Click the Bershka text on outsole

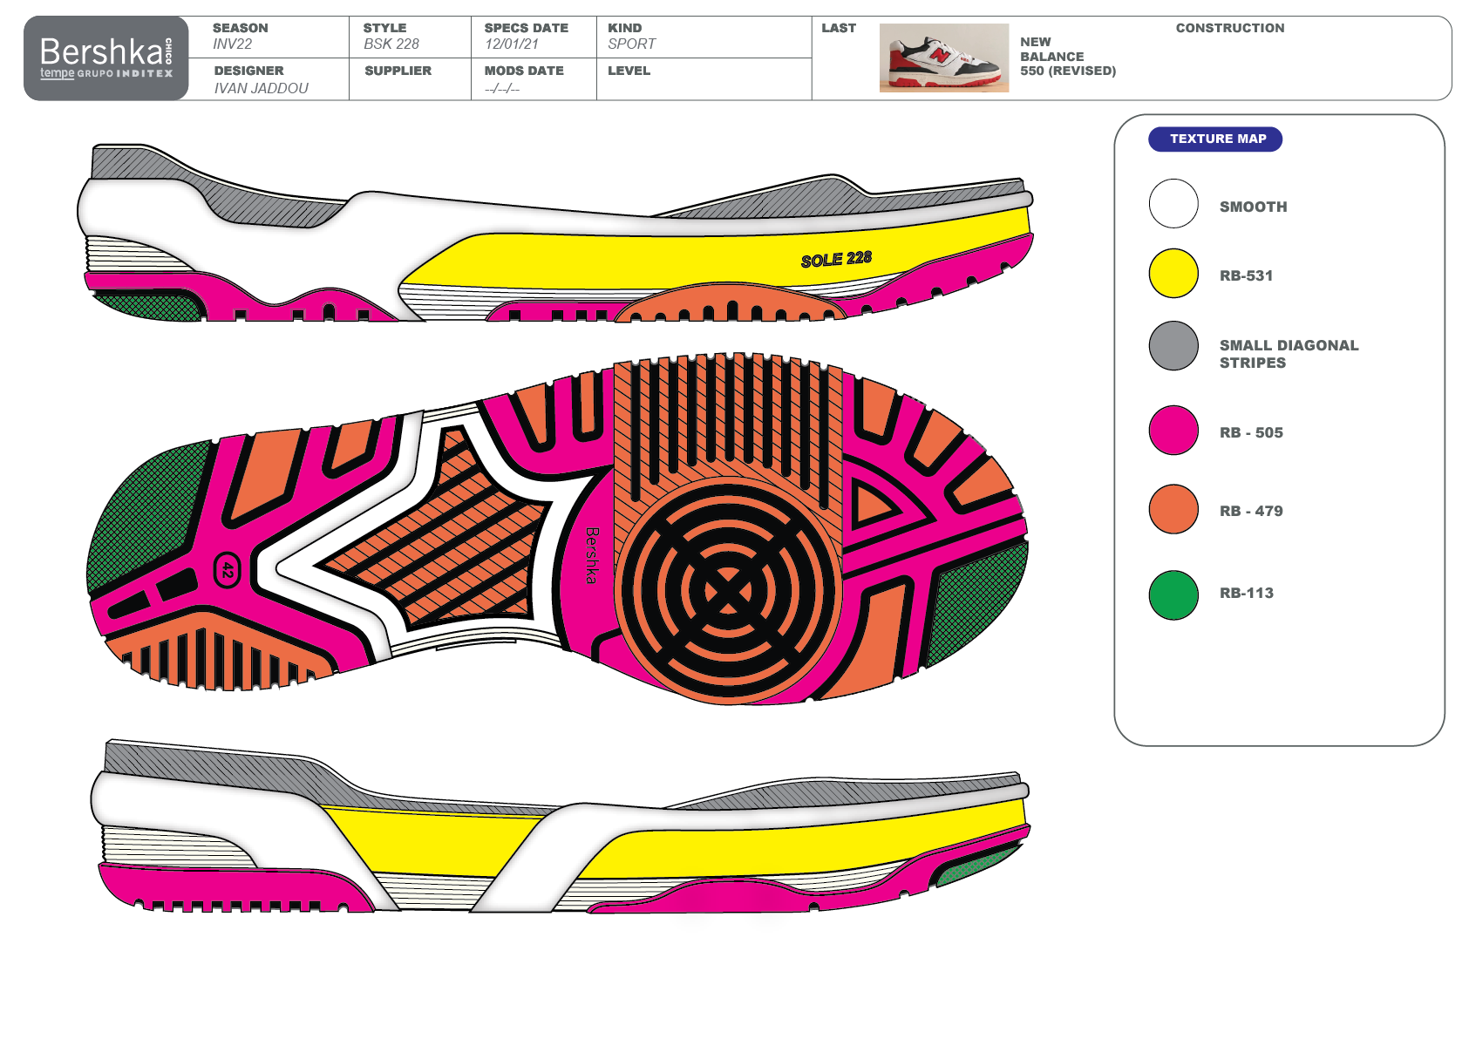(592, 555)
